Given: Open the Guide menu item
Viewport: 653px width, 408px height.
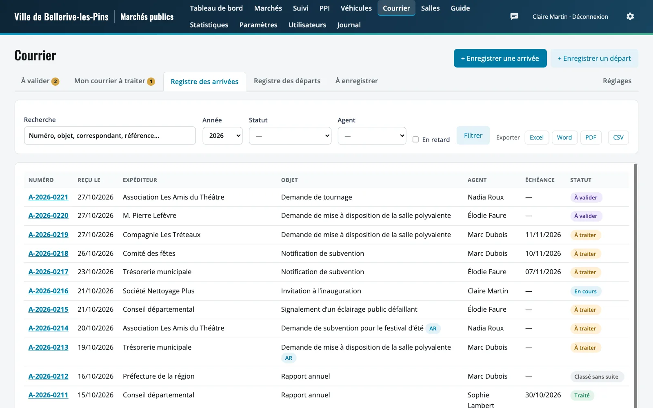Looking at the screenshot, I should [460, 8].
